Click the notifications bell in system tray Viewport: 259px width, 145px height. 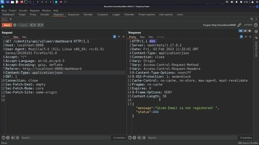pyautogui.click(x=236, y=2)
